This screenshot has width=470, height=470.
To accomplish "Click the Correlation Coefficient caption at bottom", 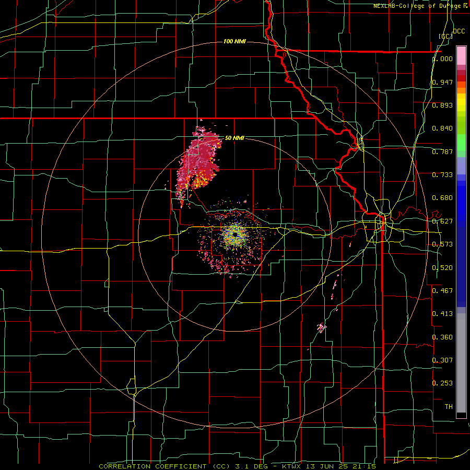I will [x=238, y=466].
